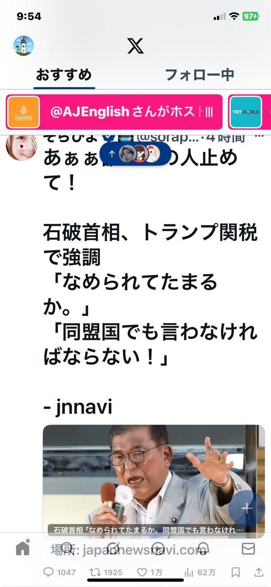271x587 pixels.
Task: Tap the blue compose plus button
Action: coord(247,508)
